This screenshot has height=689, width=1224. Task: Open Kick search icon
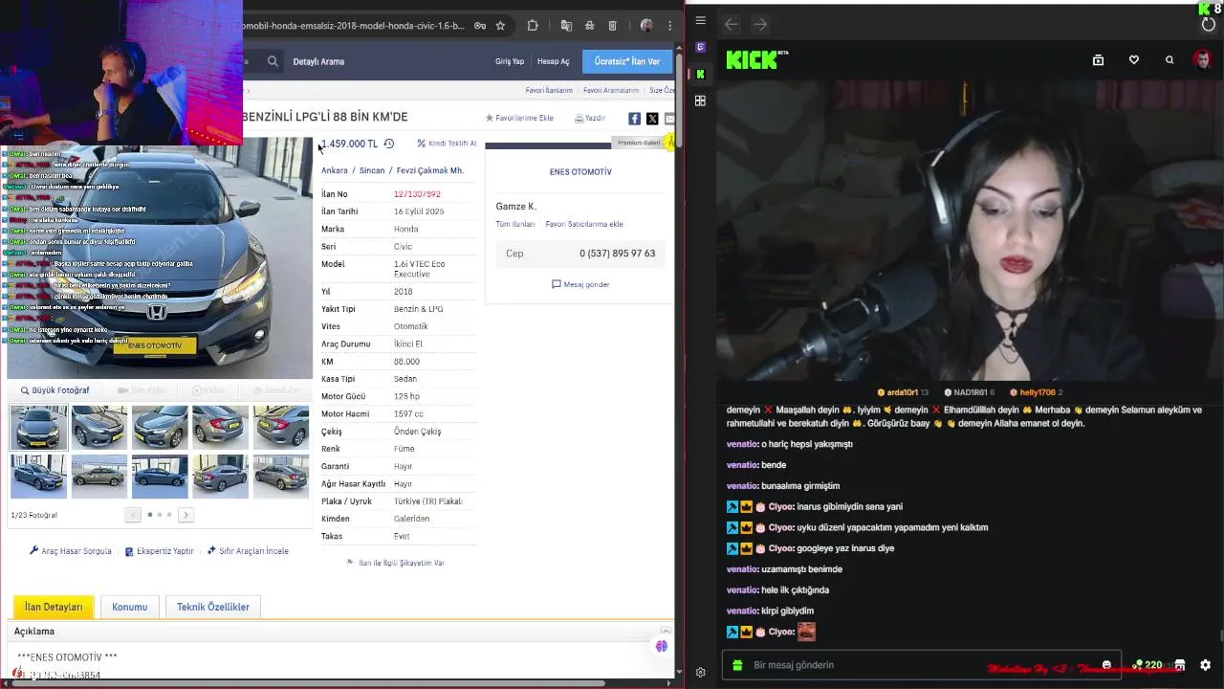tap(1169, 60)
